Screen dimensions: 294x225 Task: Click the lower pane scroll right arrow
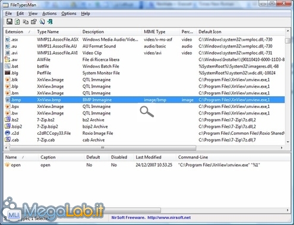pos(287,210)
